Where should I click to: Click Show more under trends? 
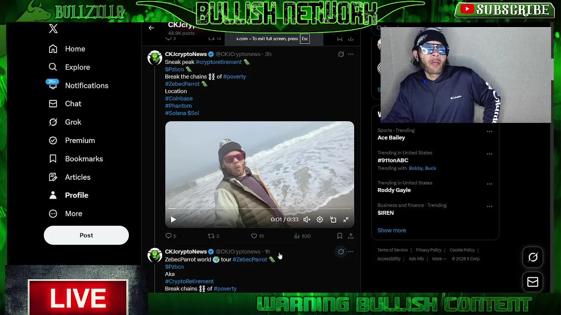tap(391, 231)
